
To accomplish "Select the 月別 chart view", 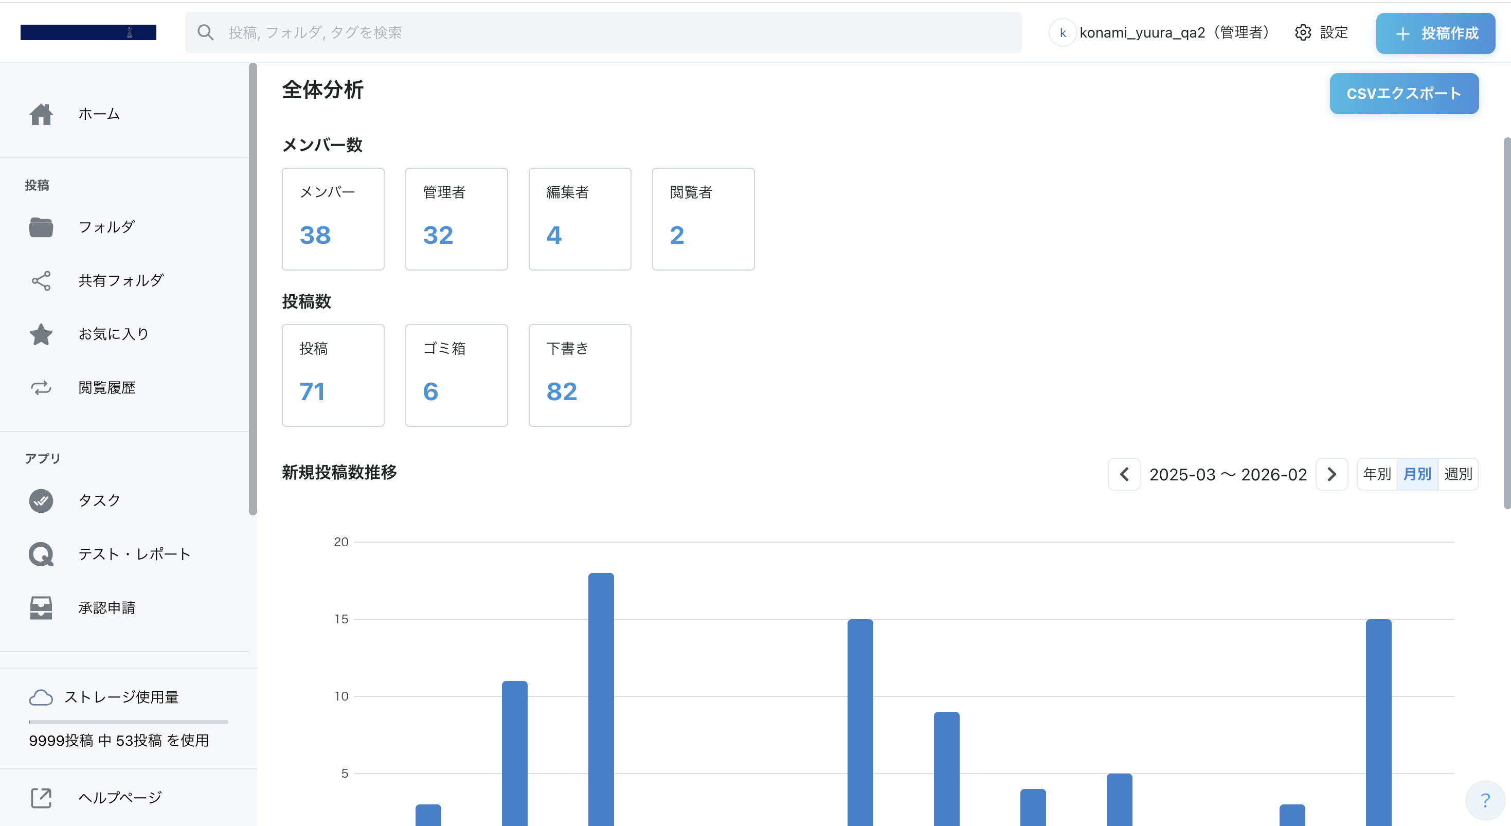I will pyautogui.click(x=1417, y=474).
